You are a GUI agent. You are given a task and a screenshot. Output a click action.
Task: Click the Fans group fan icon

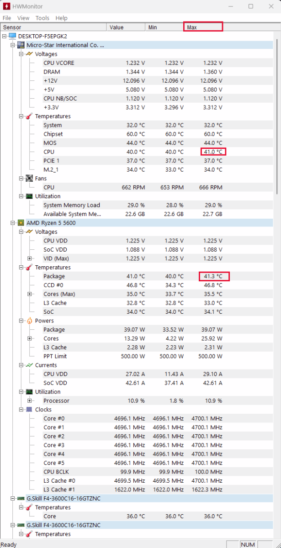tap(29, 179)
